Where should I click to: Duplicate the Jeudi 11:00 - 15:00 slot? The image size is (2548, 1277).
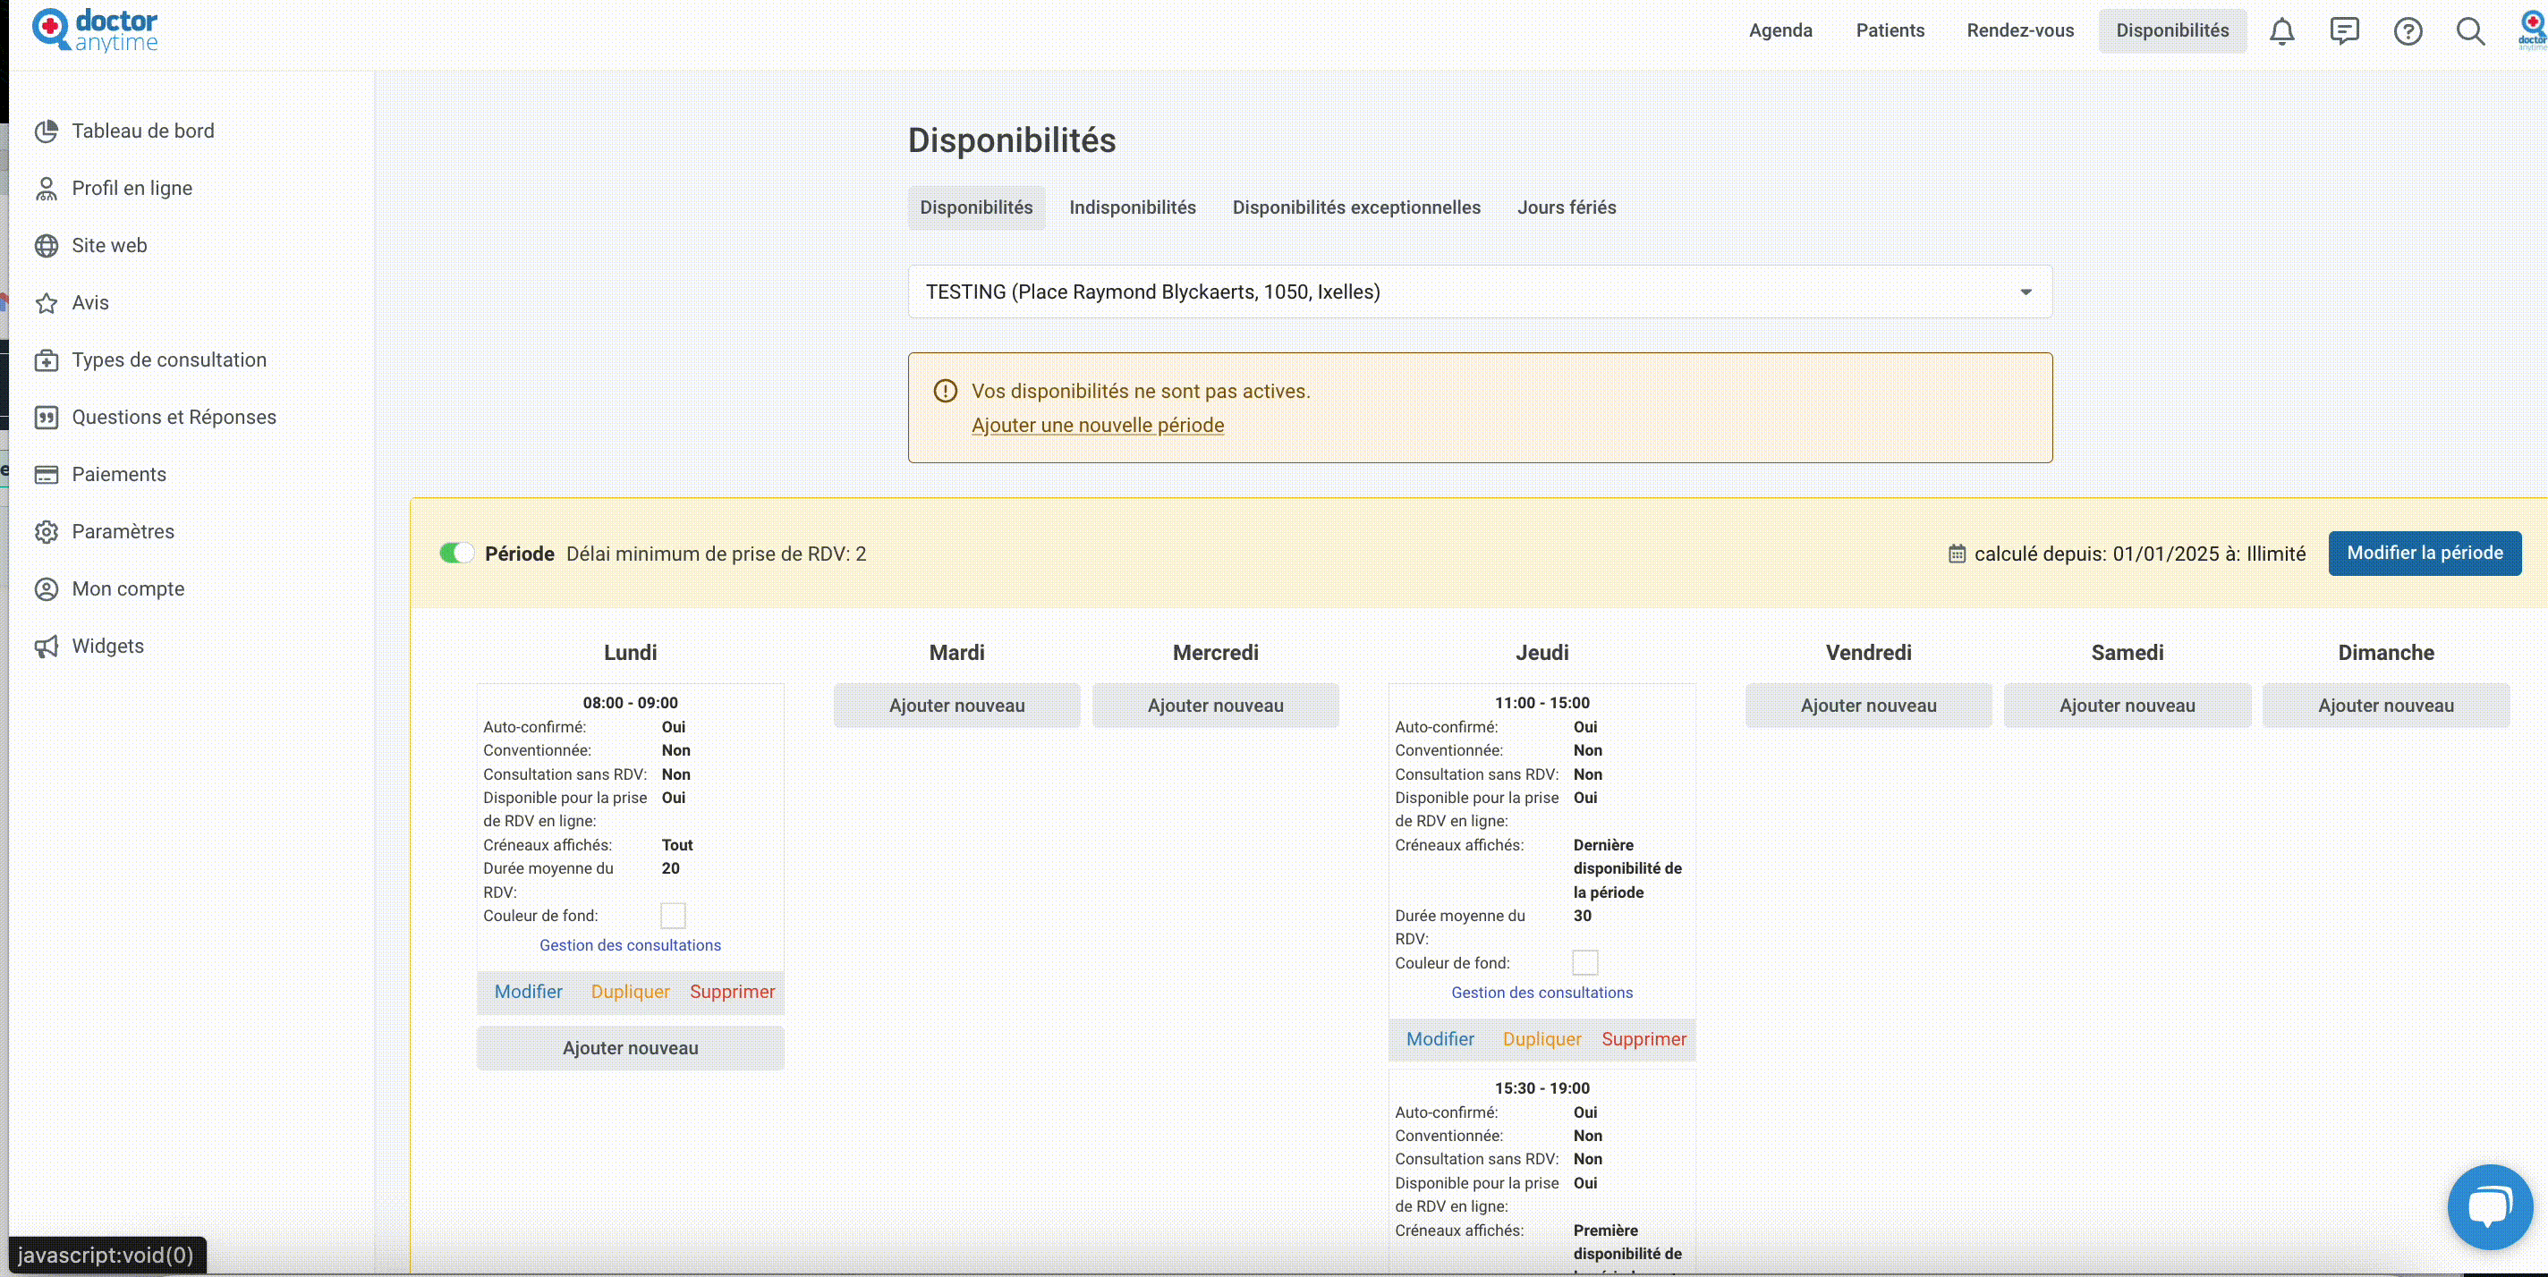point(1542,1039)
